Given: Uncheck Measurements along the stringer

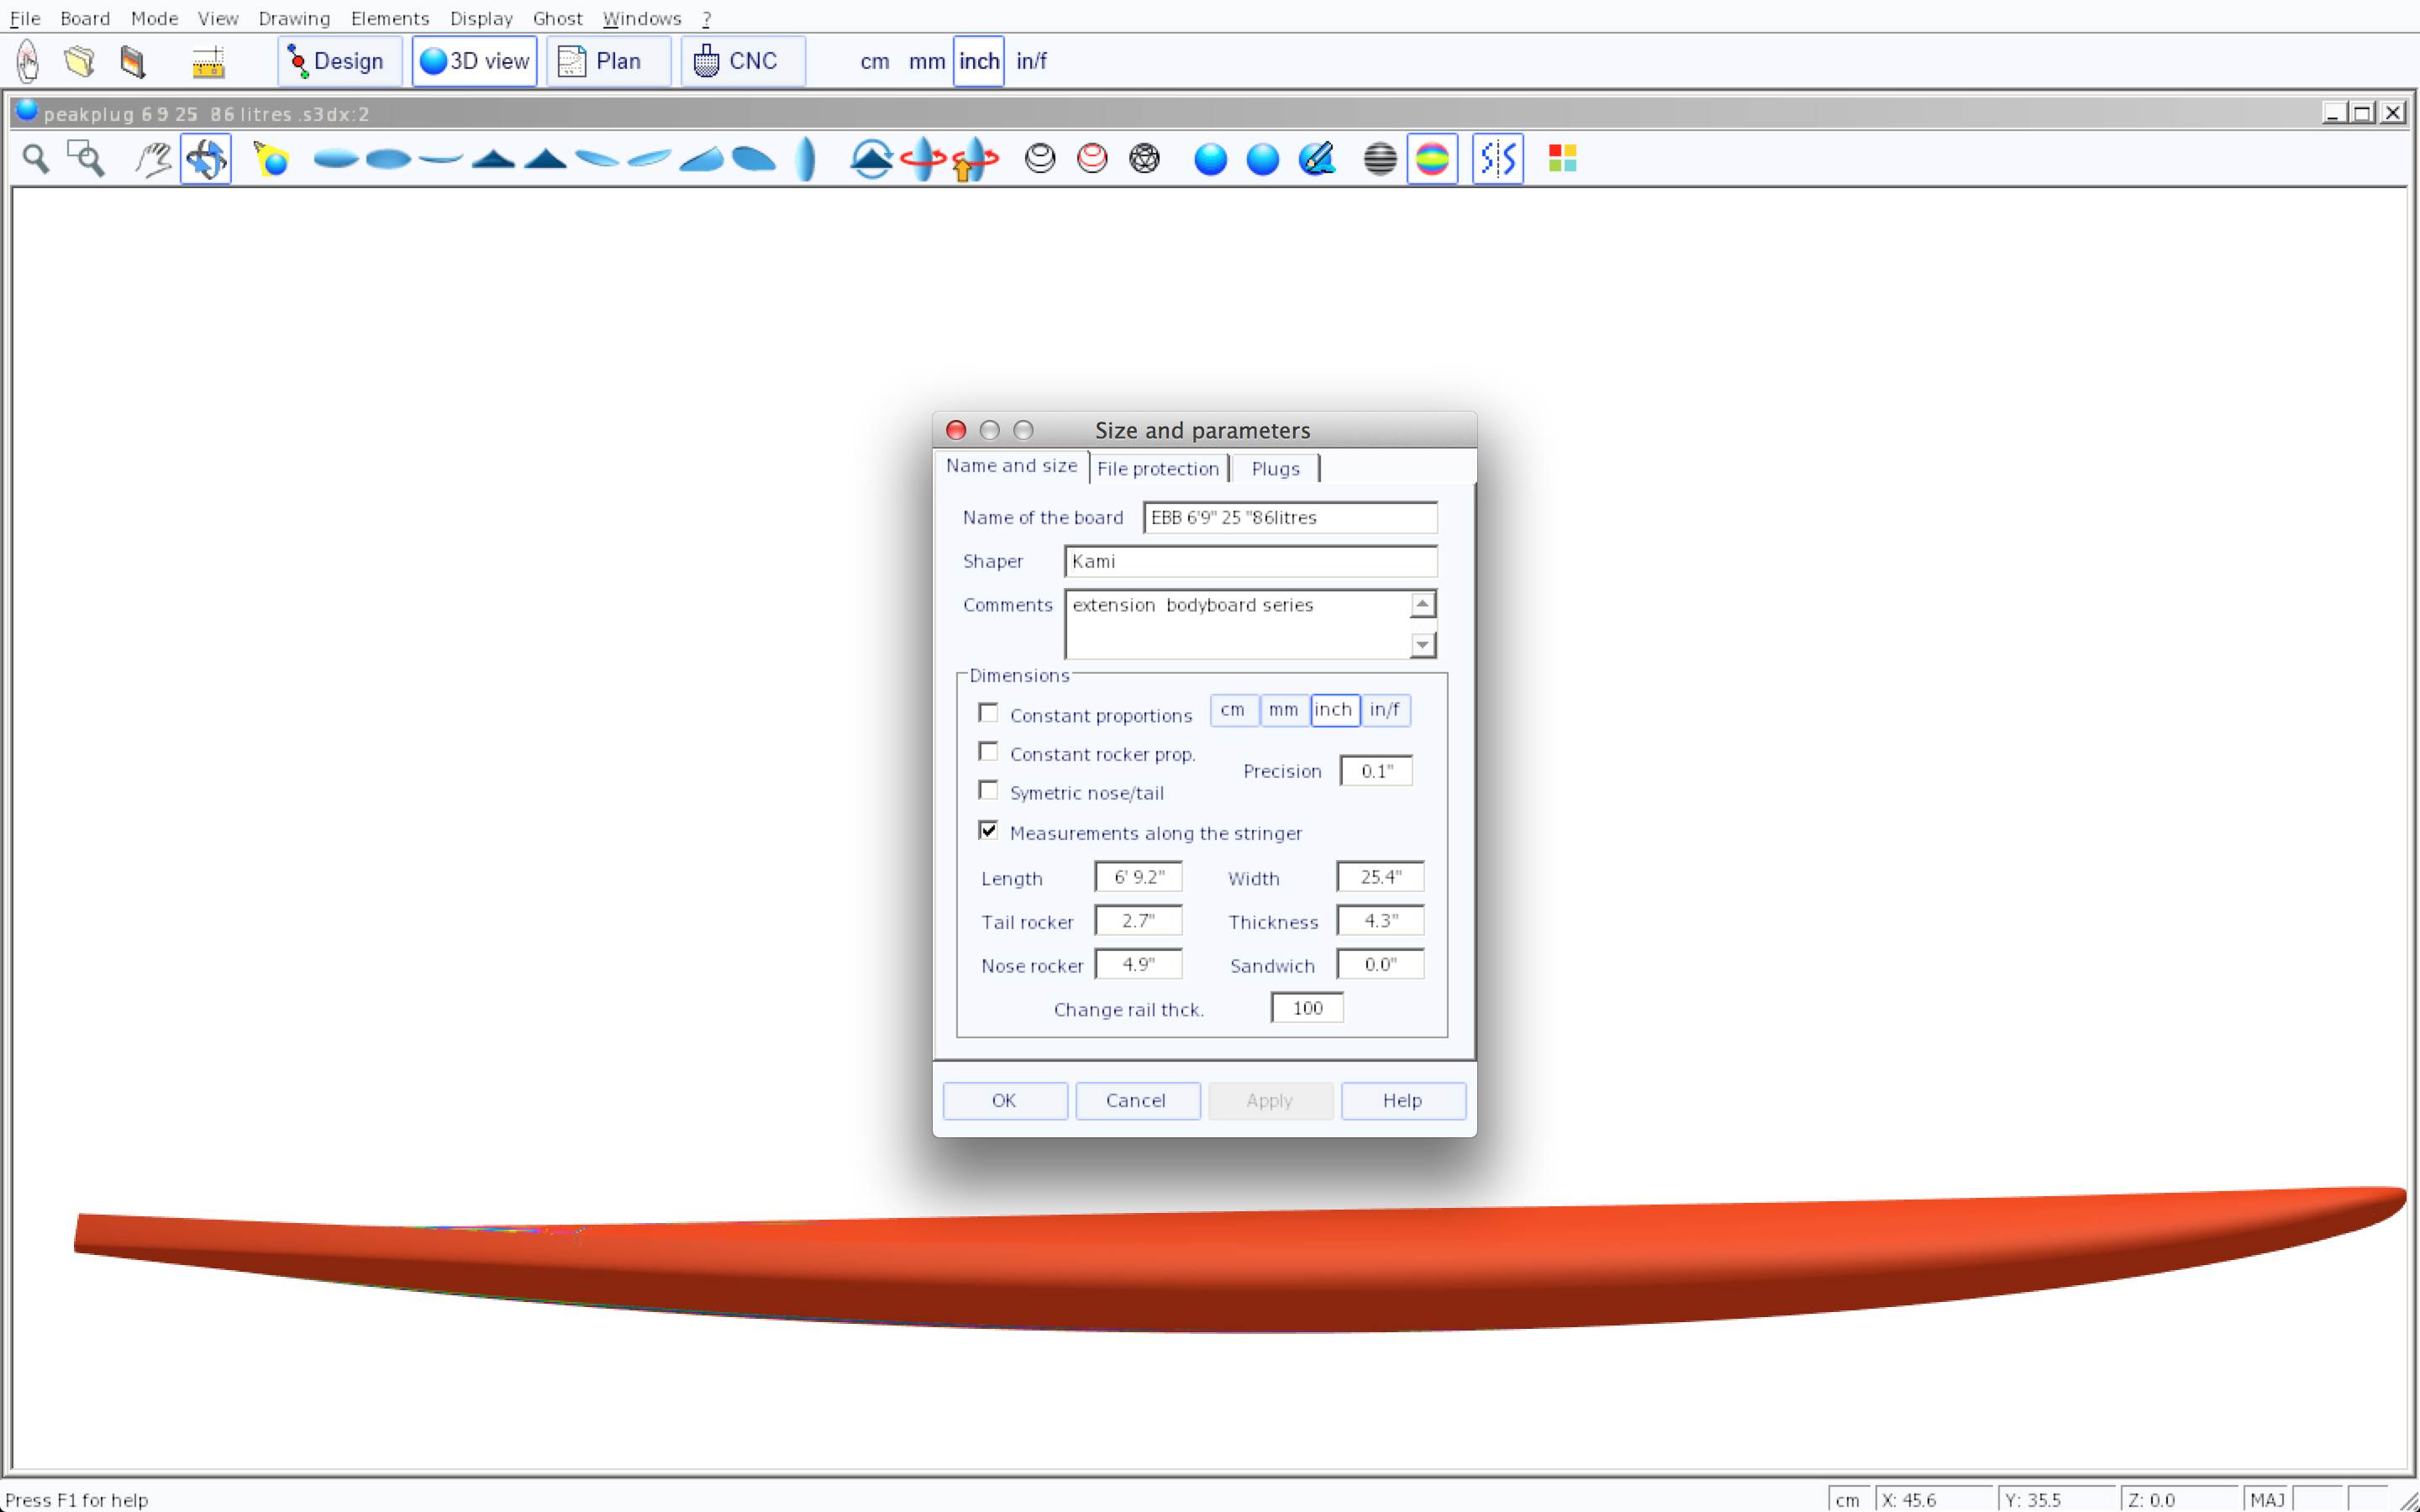Looking at the screenshot, I should (988, 831).
